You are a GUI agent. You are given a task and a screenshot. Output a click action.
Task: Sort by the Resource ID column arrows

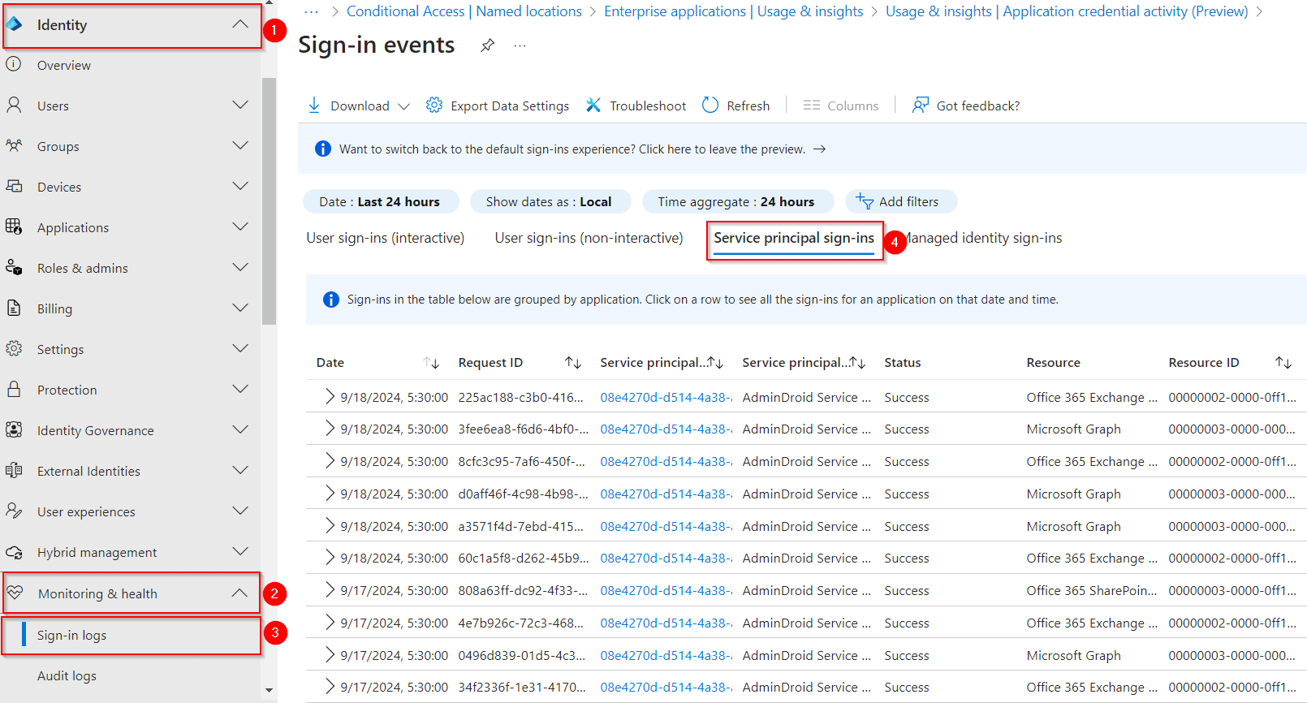pos(1283,363)
